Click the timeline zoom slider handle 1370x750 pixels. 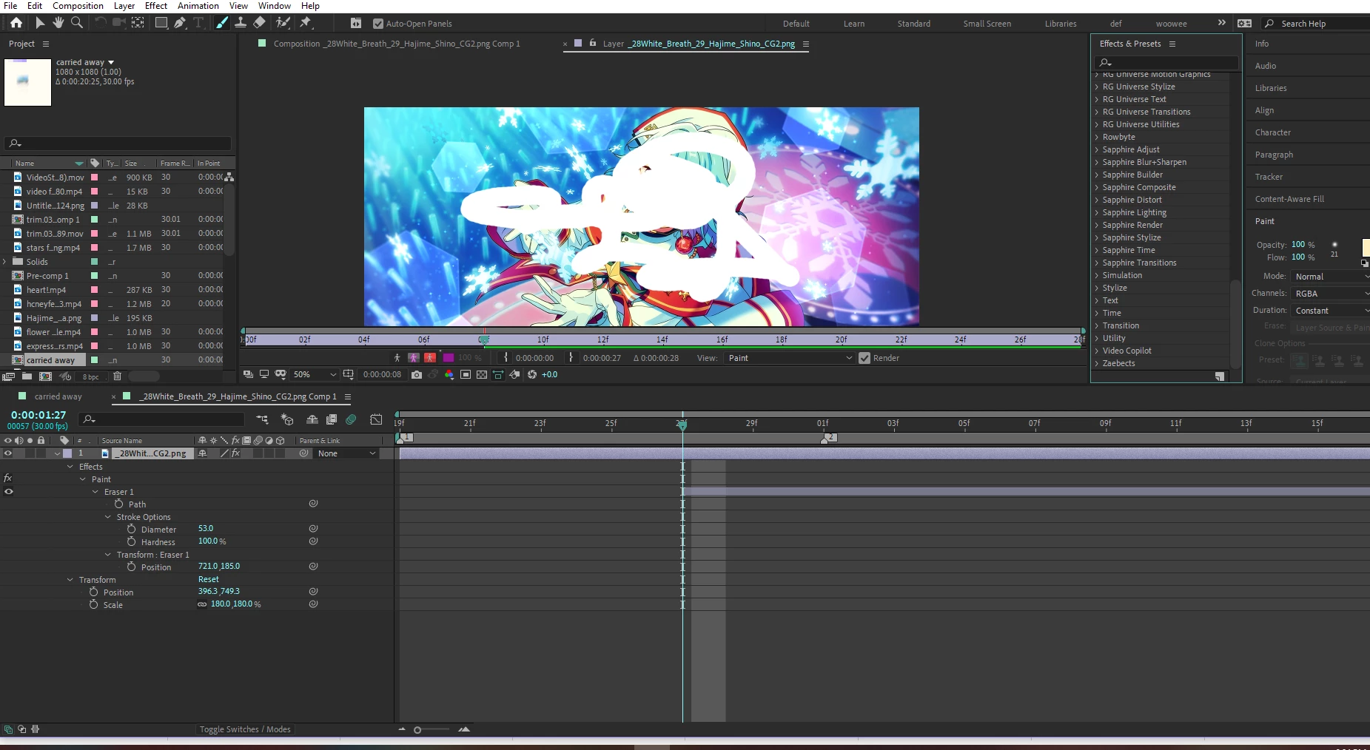[417, 730]
